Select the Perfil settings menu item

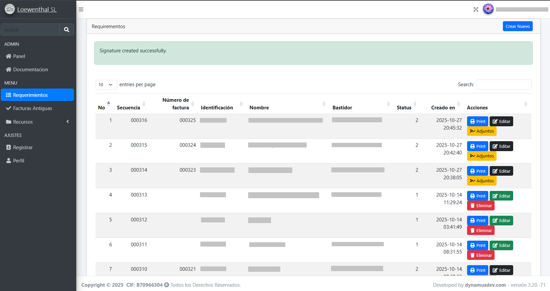point(19,161)
